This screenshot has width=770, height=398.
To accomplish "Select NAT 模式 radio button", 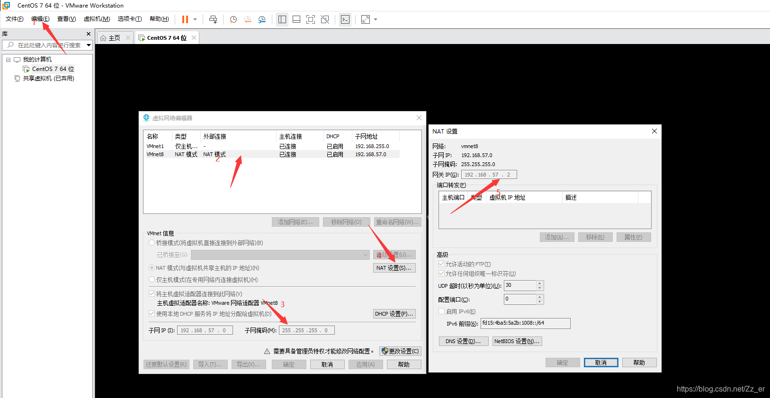I will coord(152,268).
